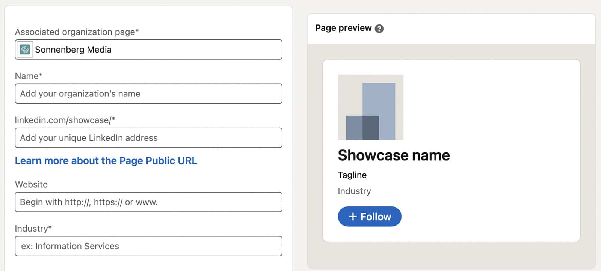Focus the linkedin.com/showcase address field
This screenshot has width=601, height=271.
[148, 138]
